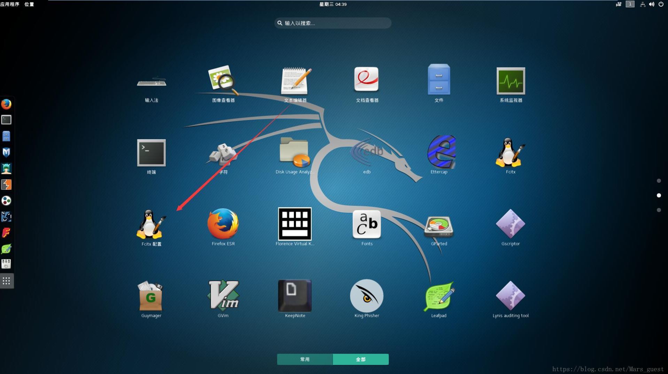The image size is (668, 374).
Task: Launch the Fonts app
Action: 367,227
